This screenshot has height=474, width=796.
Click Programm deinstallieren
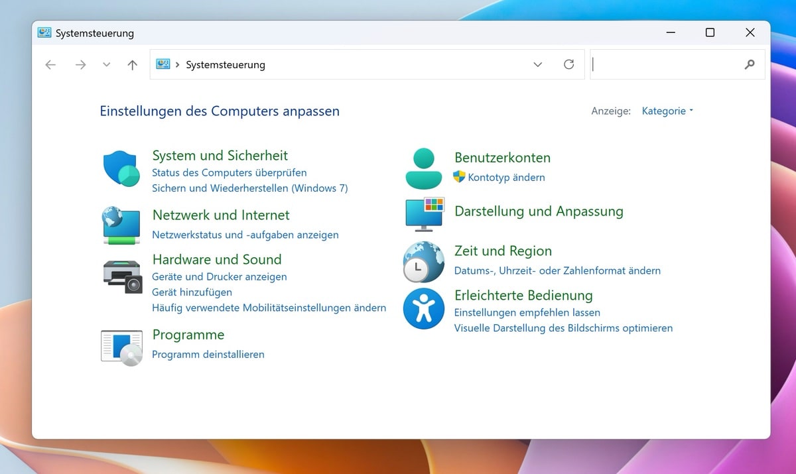208,354
